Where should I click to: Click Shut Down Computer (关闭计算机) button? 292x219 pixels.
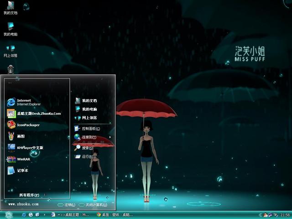(x=93, y=205)
